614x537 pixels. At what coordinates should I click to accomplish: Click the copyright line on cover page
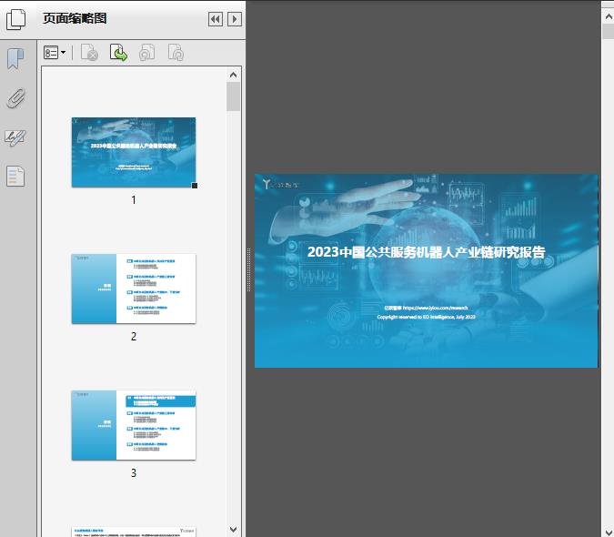426,317
